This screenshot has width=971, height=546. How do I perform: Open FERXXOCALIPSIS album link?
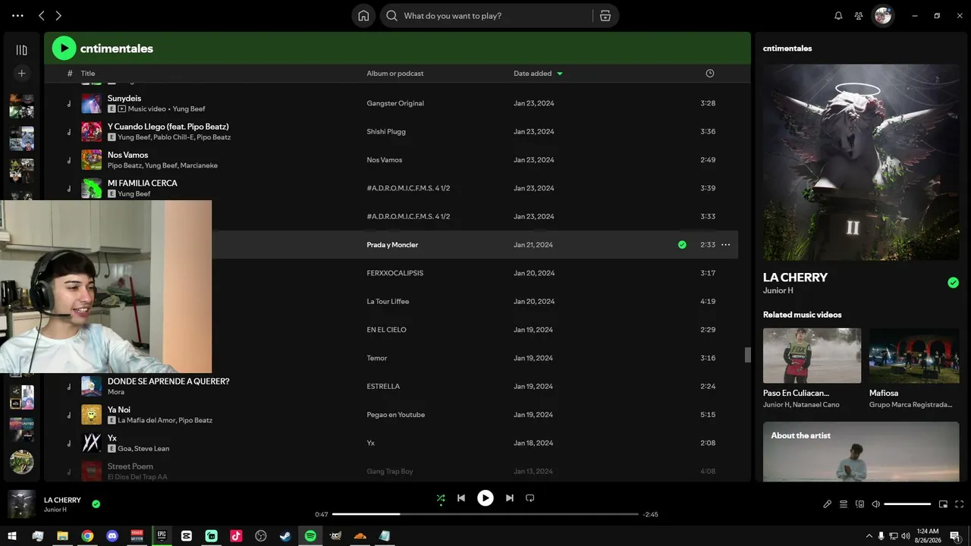[x=395, y=273]
